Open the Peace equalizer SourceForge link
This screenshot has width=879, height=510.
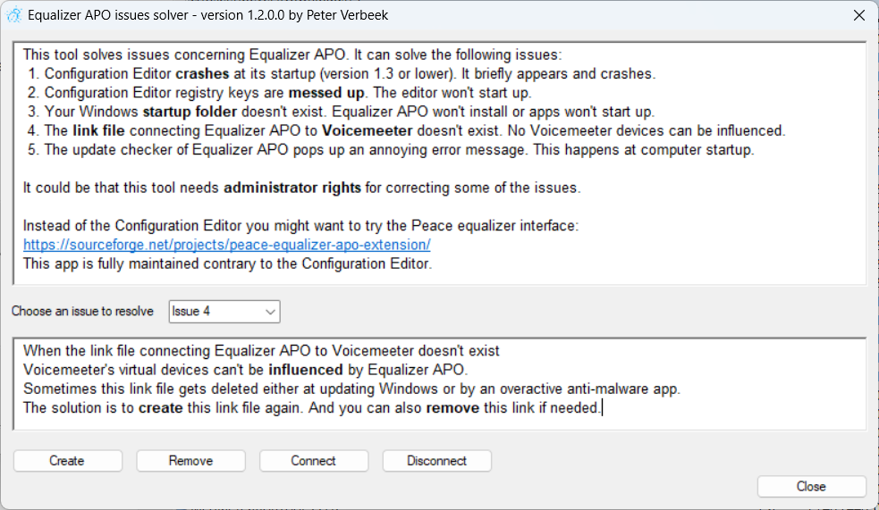pyautogui.click(x=226, y=245)
